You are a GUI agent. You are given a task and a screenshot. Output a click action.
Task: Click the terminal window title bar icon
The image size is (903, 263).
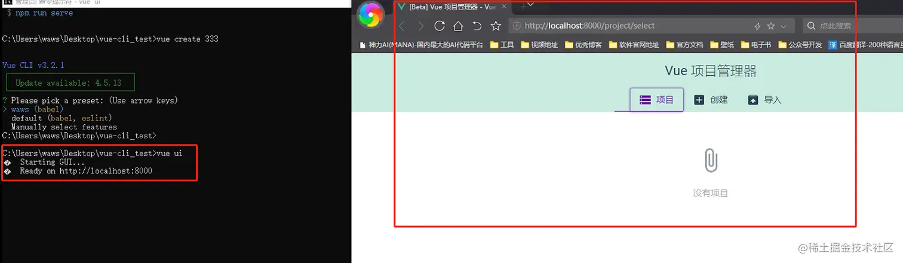pyautogui.click(x=8, y=2)
